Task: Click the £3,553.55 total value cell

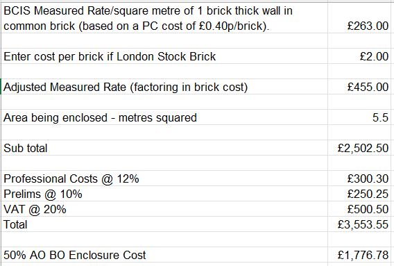Action: click(361, 224)
